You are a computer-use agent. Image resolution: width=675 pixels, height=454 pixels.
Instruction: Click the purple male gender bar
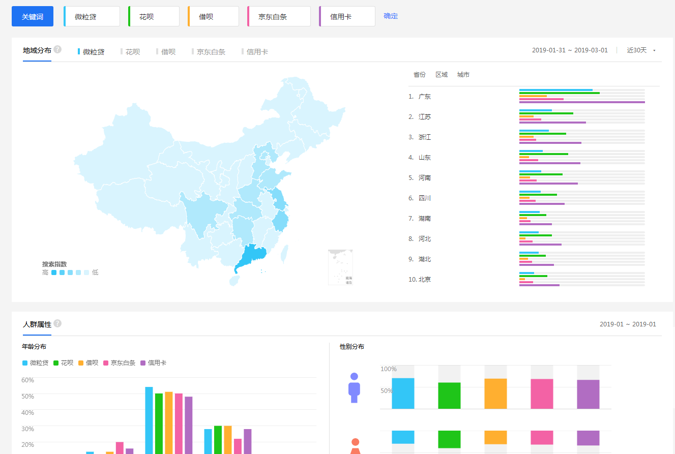588,394
